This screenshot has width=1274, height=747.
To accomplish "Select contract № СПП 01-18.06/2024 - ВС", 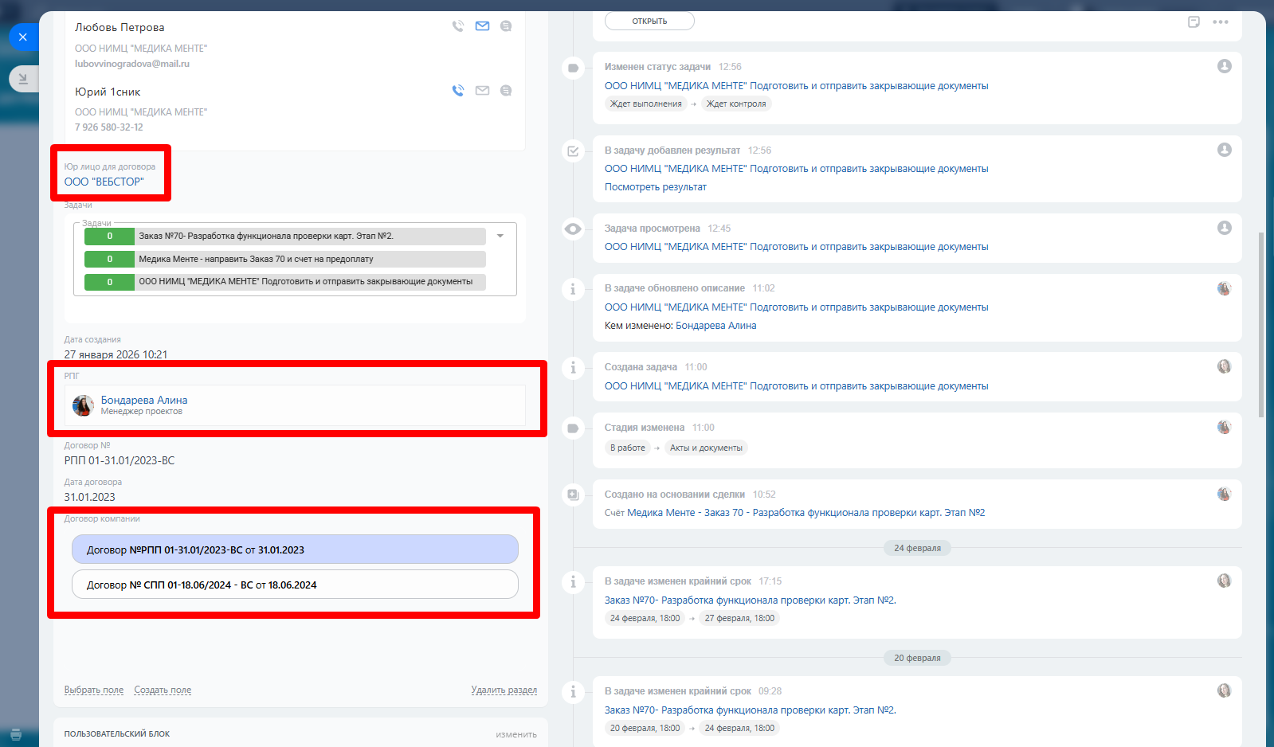I will [x=295, y=585].
